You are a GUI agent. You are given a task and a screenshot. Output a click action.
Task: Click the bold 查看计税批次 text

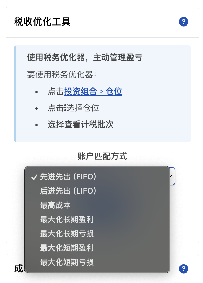coord(89,125)
